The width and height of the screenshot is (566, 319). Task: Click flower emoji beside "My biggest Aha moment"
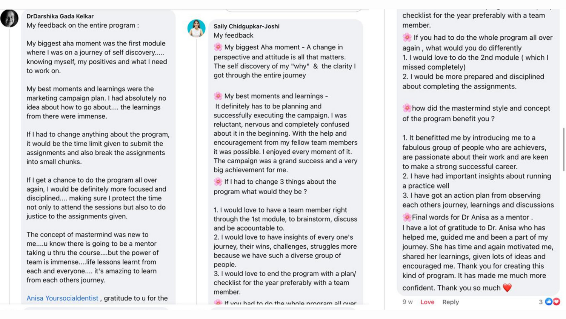218,47
